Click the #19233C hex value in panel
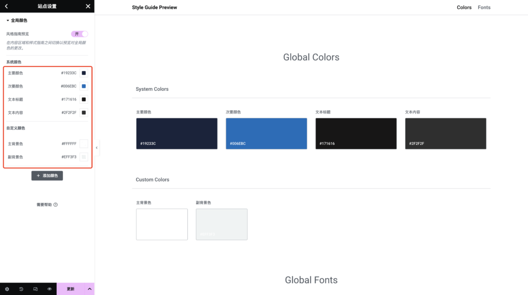 (x=69, y=73)
